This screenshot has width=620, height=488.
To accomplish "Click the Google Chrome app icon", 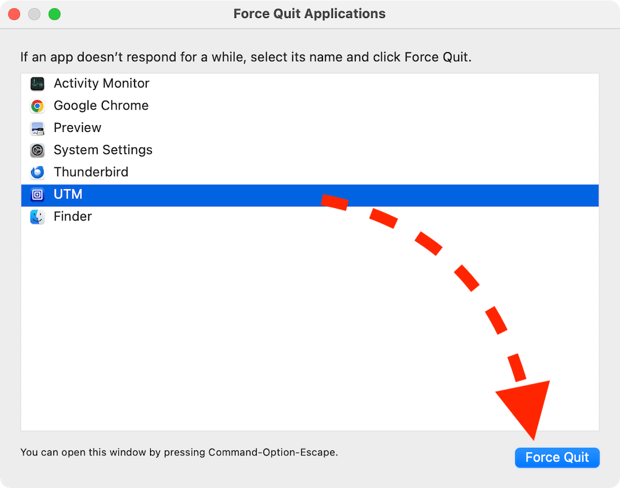I will [37, 106].
